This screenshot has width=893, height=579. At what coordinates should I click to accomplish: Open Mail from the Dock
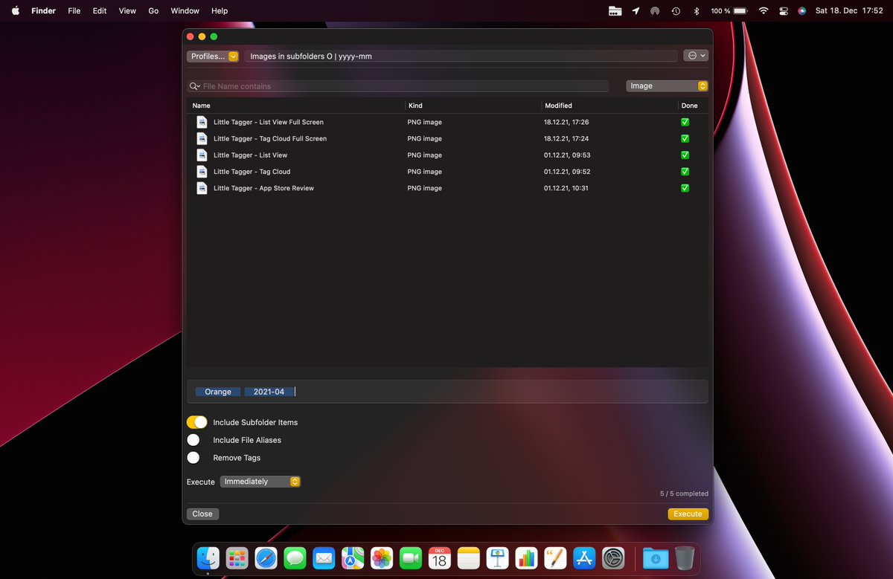pyautogui.click(x=324, y=557)
